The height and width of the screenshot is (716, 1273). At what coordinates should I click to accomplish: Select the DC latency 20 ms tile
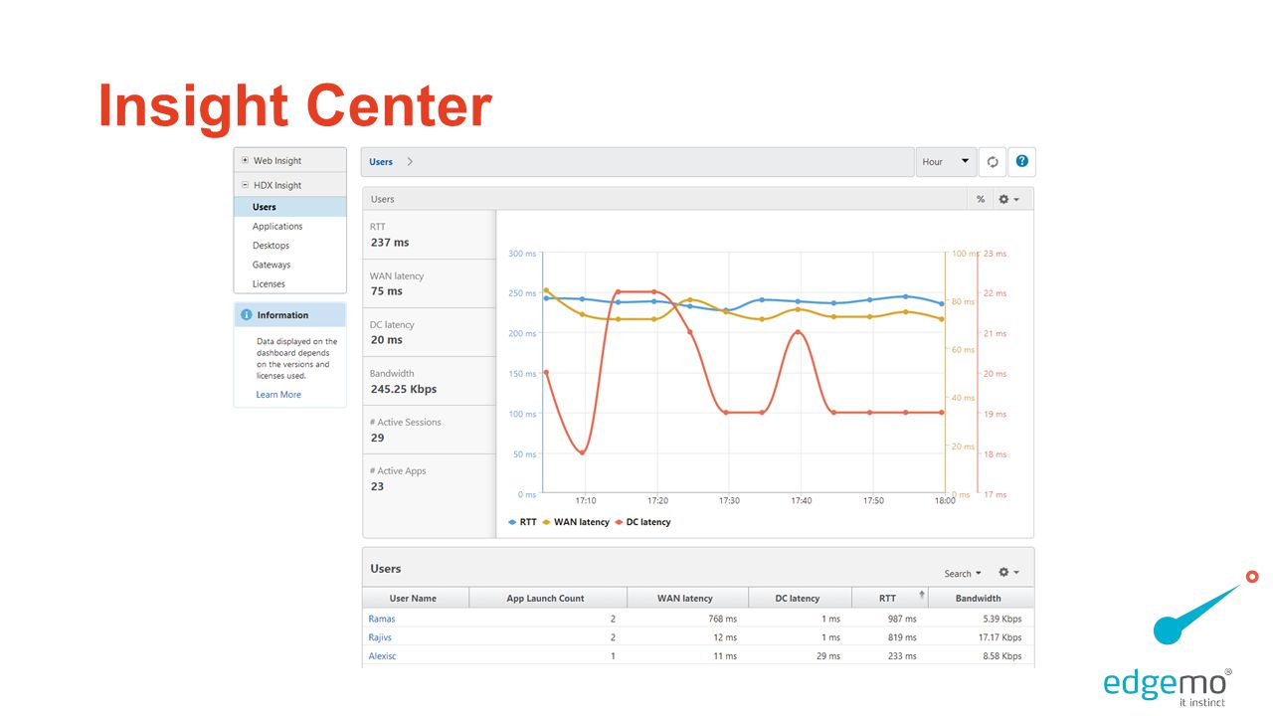(429, 332)
